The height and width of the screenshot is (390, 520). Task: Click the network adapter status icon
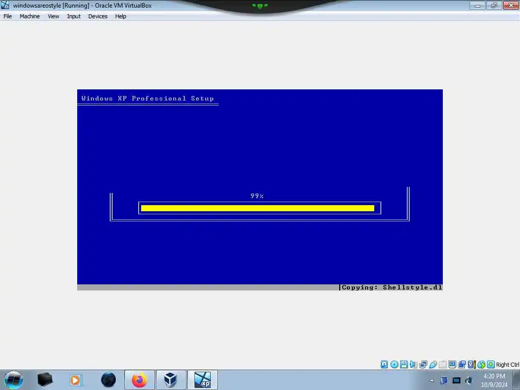coord(423,365)
